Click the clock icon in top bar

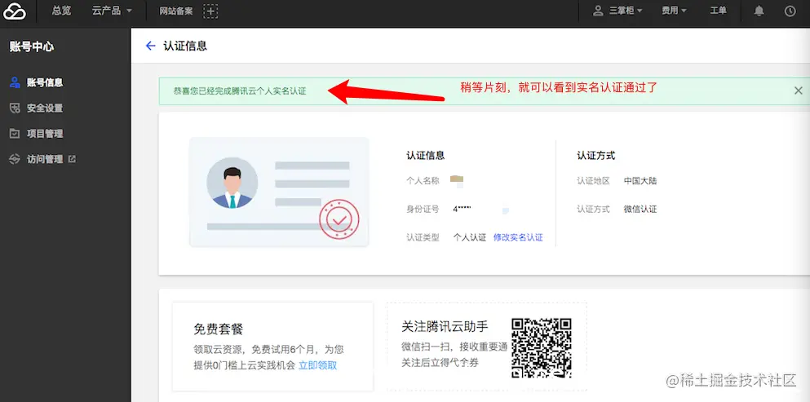[x=790, y=11]
